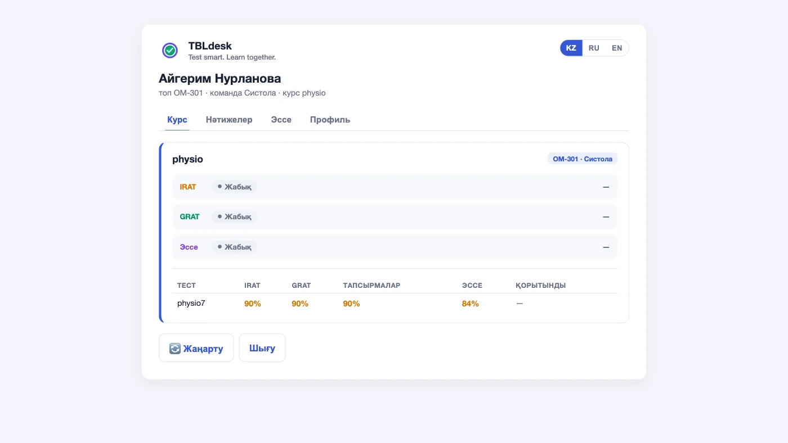
Task: Switch language to RU
Action: coord(594,48)
